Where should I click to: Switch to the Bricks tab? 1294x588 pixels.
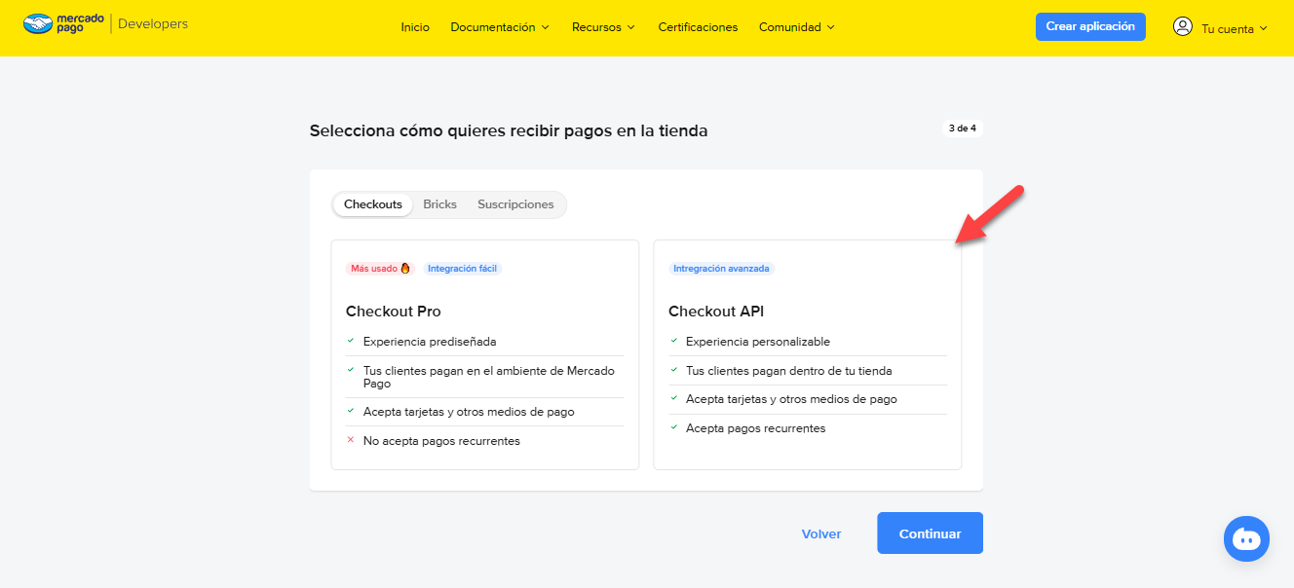tap(439, 204)
